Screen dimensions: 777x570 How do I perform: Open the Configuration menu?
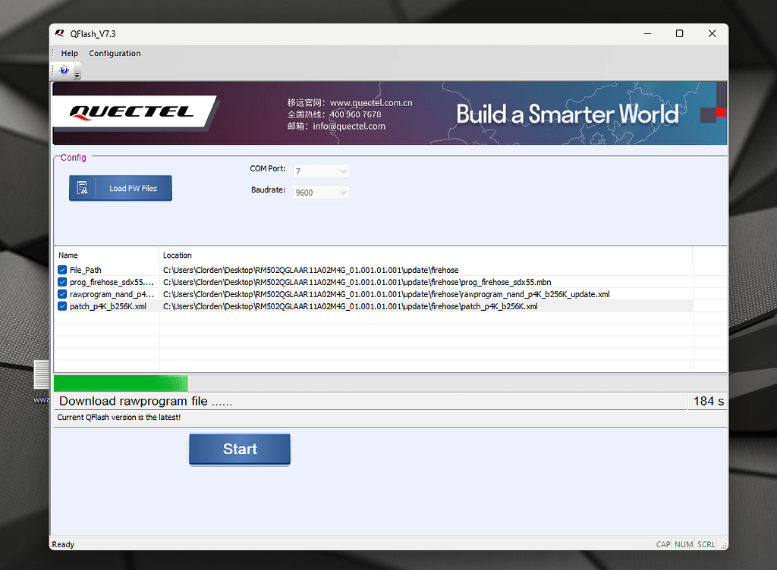tap(115, 53)
